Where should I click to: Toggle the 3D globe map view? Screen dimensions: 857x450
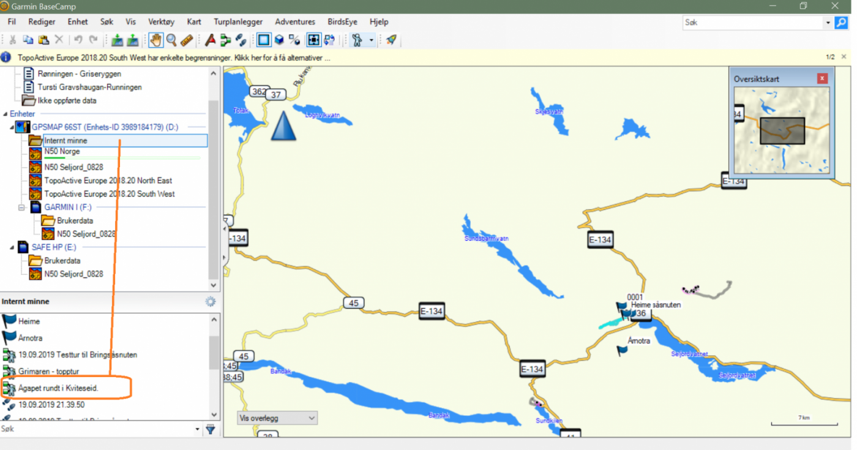pyautogui.click(x=279, y=40)
